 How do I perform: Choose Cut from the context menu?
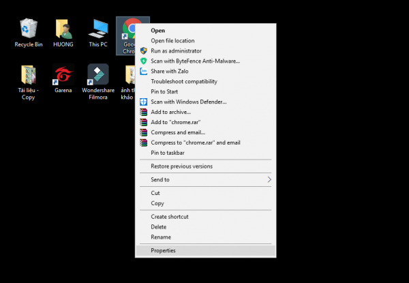tap(206, 193)
